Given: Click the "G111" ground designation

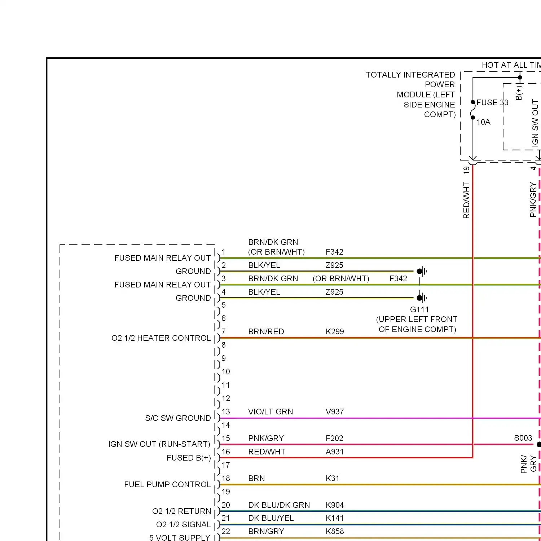Looking at the screenshot, I should point(419,309).
